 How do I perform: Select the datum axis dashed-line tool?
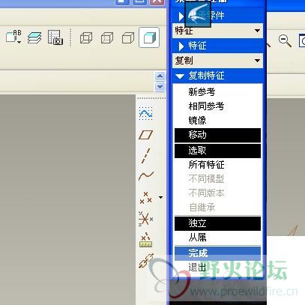click(x=145, y=156)
